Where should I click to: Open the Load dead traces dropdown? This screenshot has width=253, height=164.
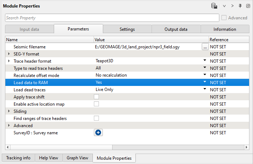click(205, 89)
